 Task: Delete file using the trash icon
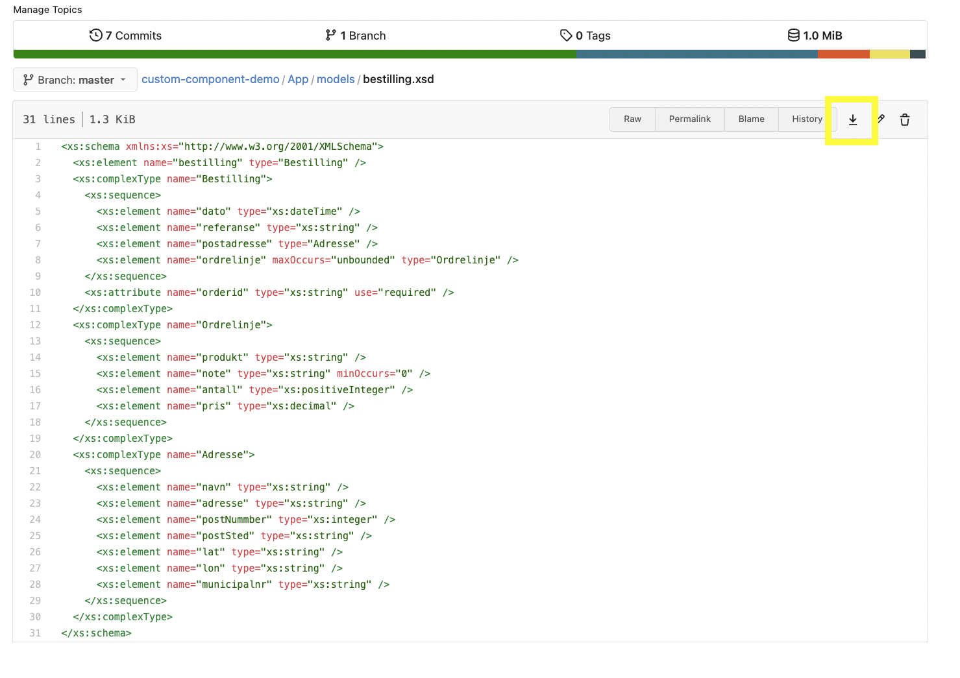tap(905, 119)
